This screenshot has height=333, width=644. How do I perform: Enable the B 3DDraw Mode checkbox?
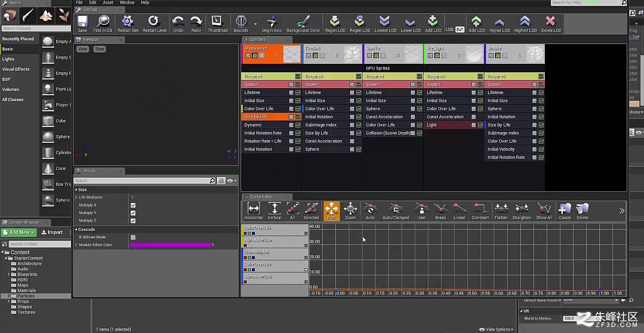point(133,237)
